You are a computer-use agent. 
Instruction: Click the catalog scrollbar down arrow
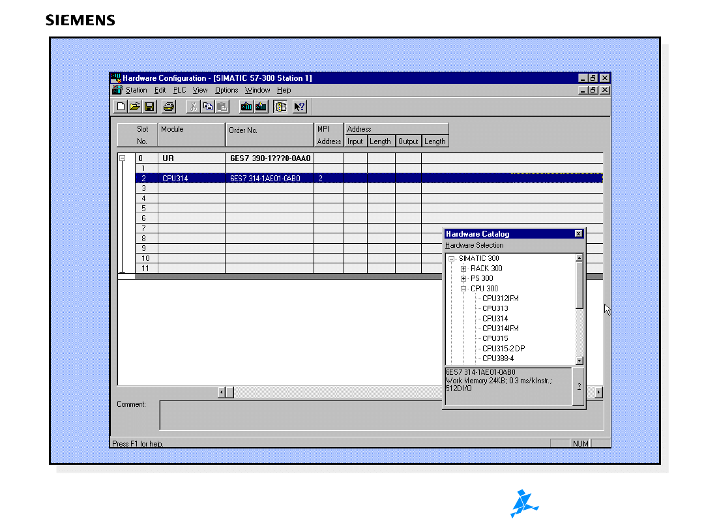[579, 360]
